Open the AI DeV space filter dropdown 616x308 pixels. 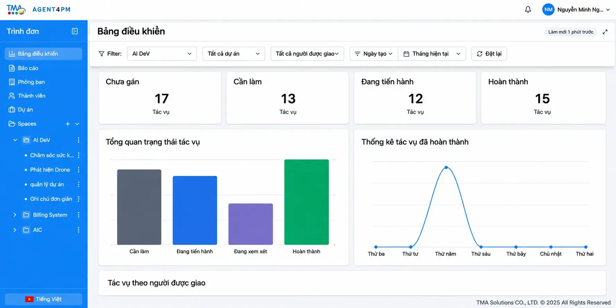click(x=162, y=54)
